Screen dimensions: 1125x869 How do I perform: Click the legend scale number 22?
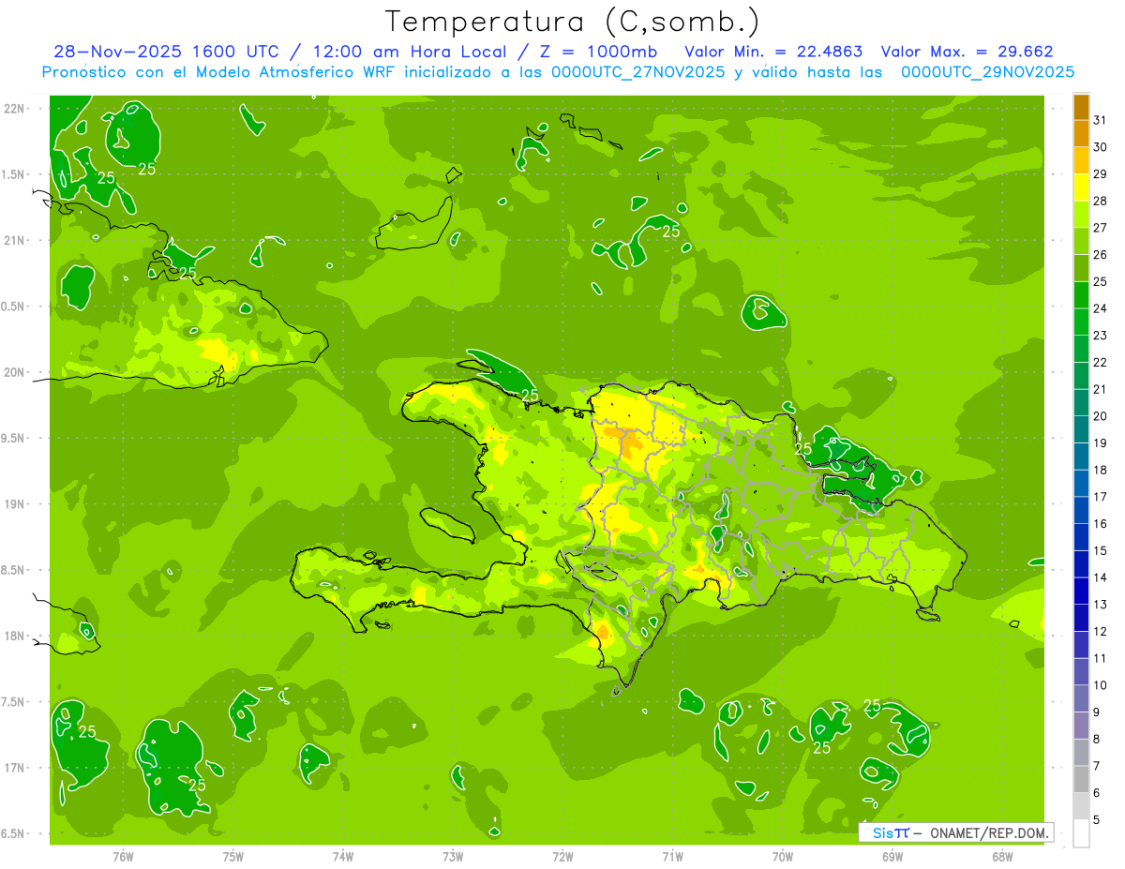(x=1101, y=363)
